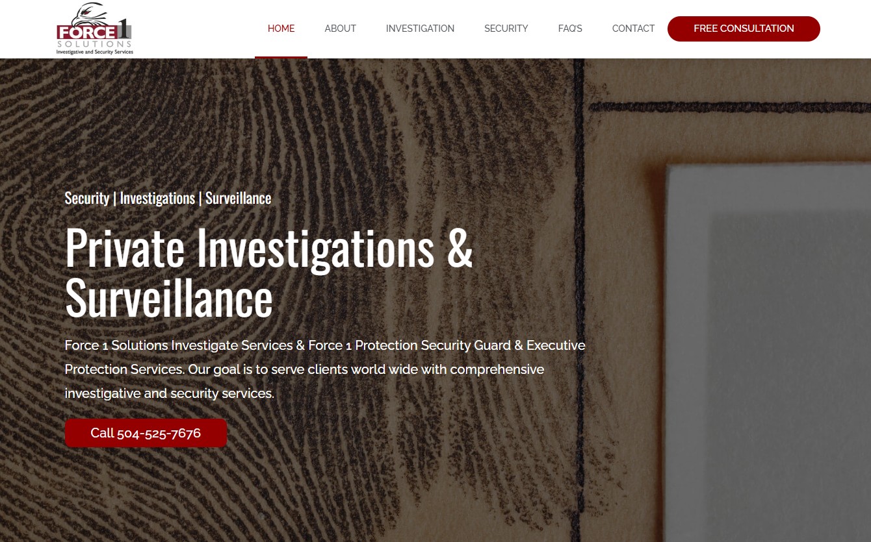The width and height of the screenshot is (871, 542).
Task: Open the INVESTIGATION menu item
Action: (x=420, y=29)
